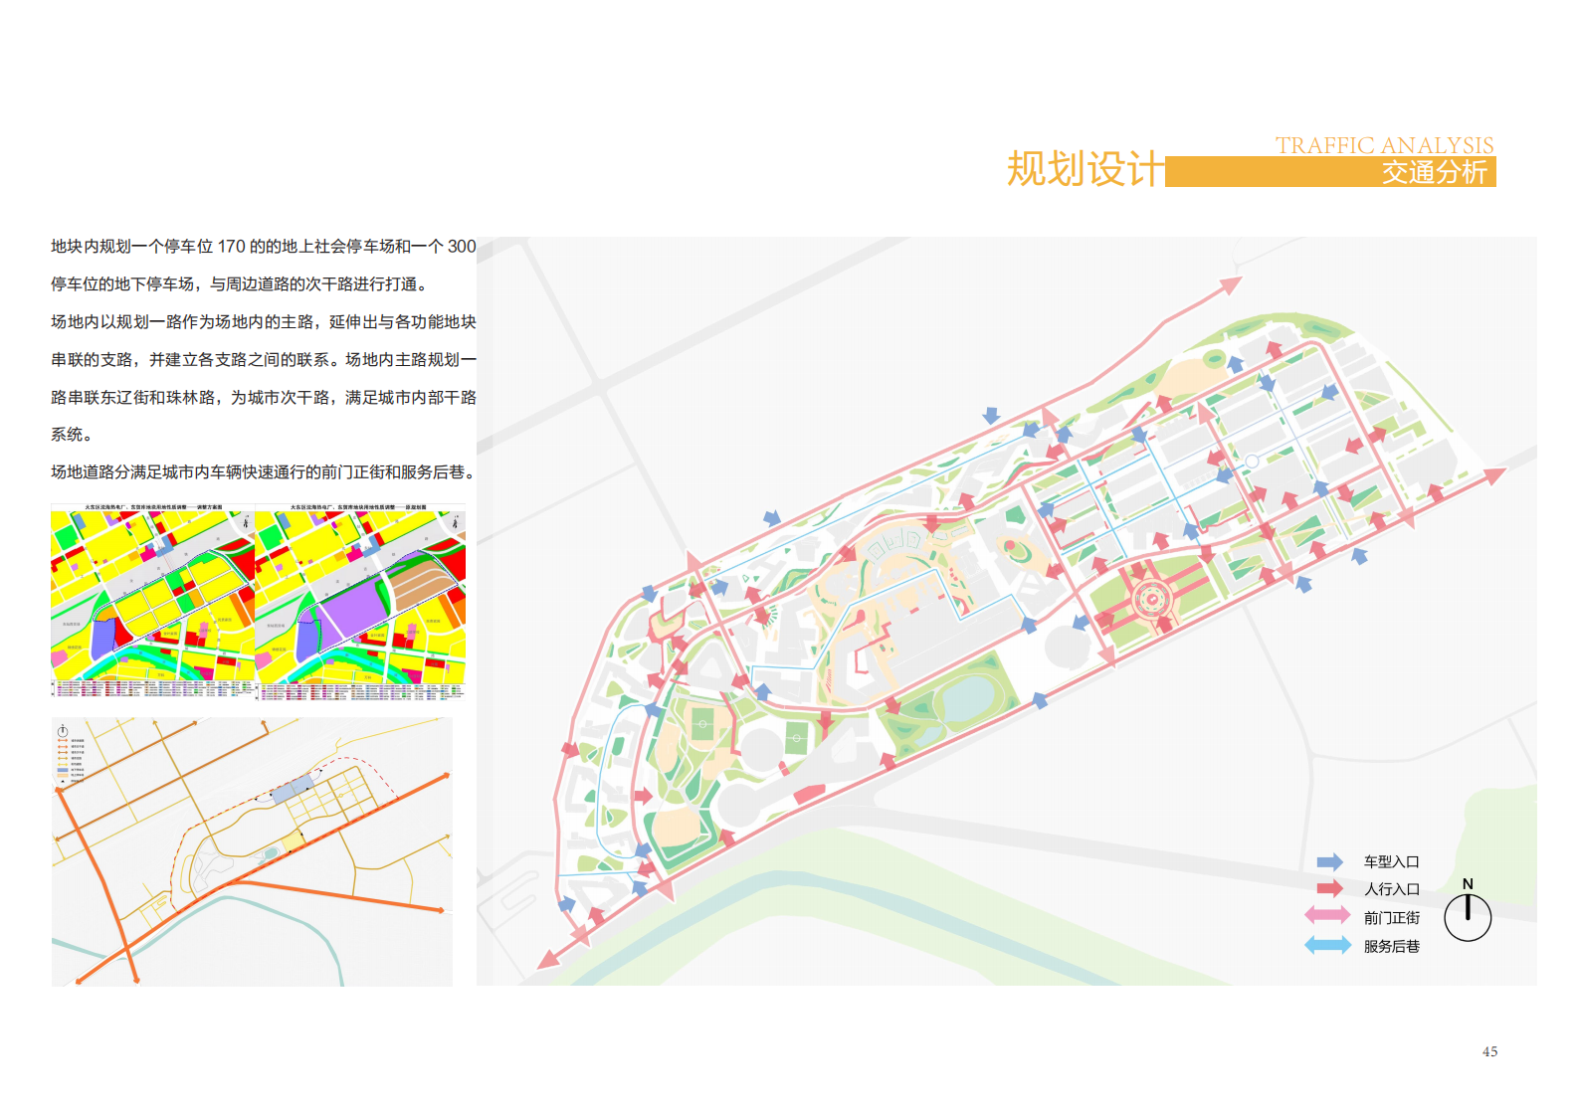Viewport: 1579px width, 1116px height.
Task: Click the blue 车型入口 arrow in legend
Action: tap(1329, 862)
